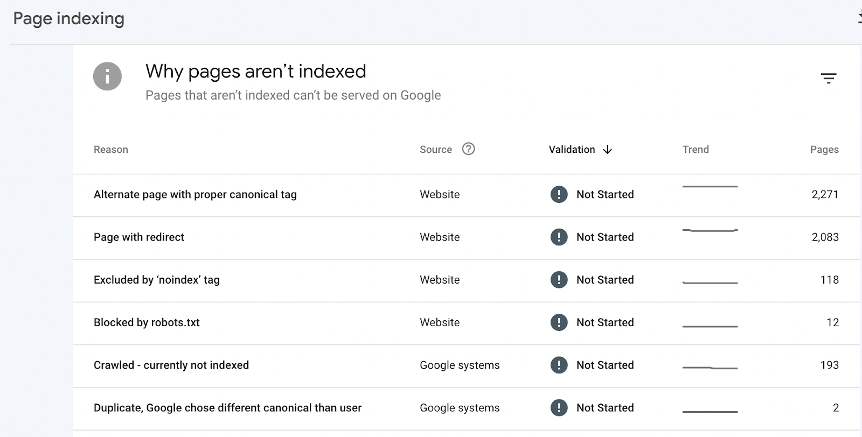Click warning icon in Blocked by robots.txt row

click(559, 322)
